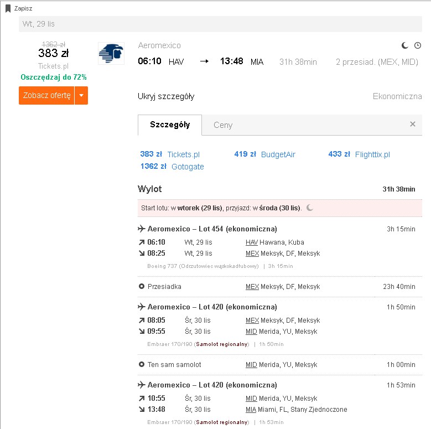The image size is (431, 429).
Task: Open the 419 zł BudgetAir offer
Action: coord(264,154)
